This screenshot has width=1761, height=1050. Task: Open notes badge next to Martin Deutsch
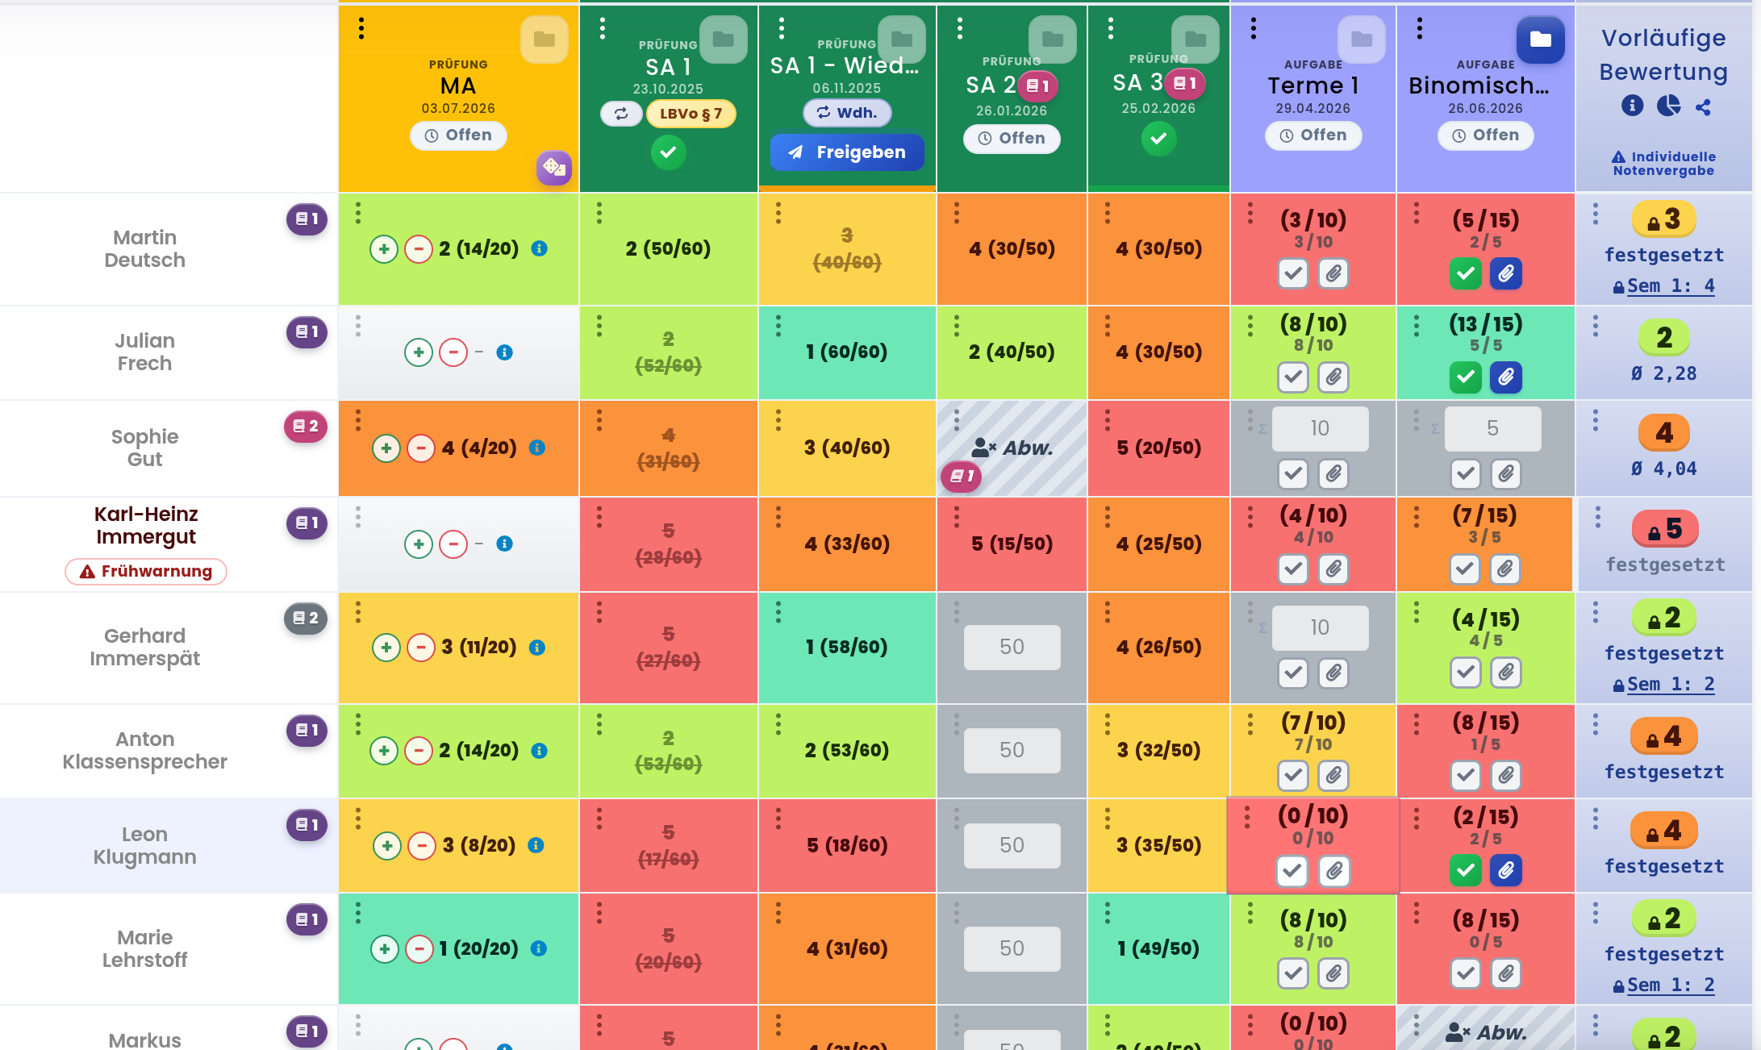pos(307,219)
